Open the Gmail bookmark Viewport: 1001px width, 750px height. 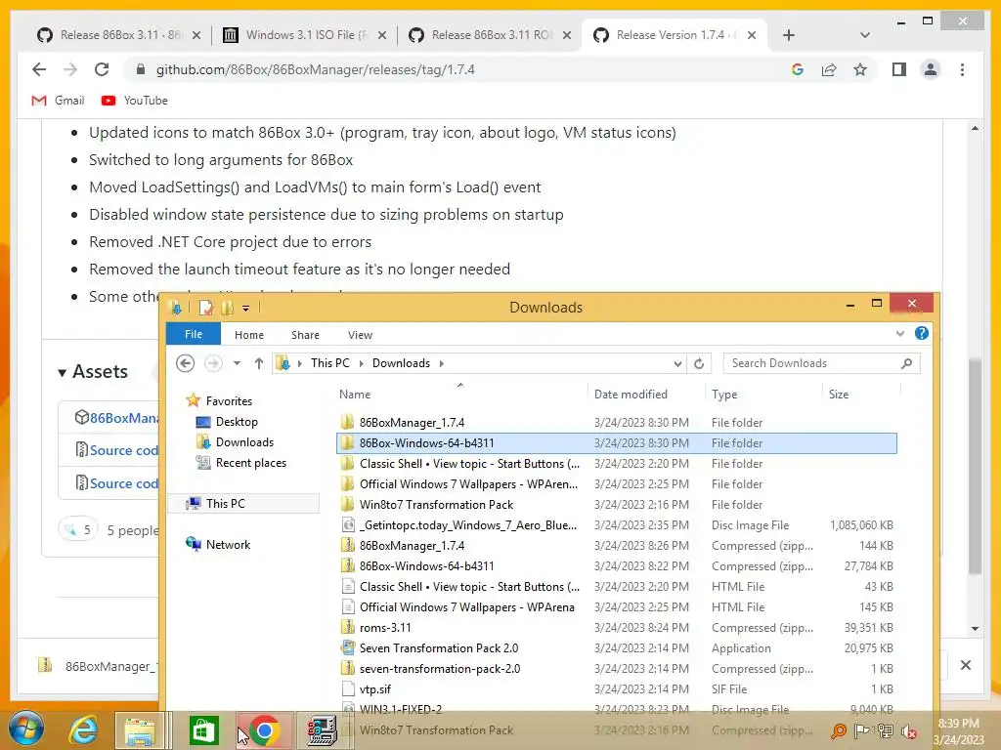(x=58, y=101)
